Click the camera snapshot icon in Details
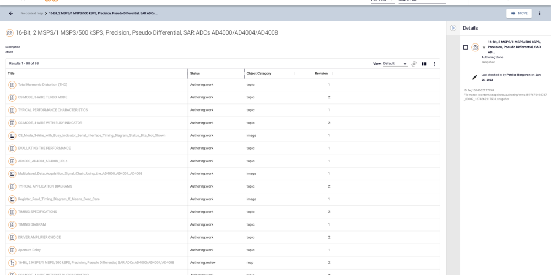The height and width of the screenshot is (275, 551). coord(475,47)
